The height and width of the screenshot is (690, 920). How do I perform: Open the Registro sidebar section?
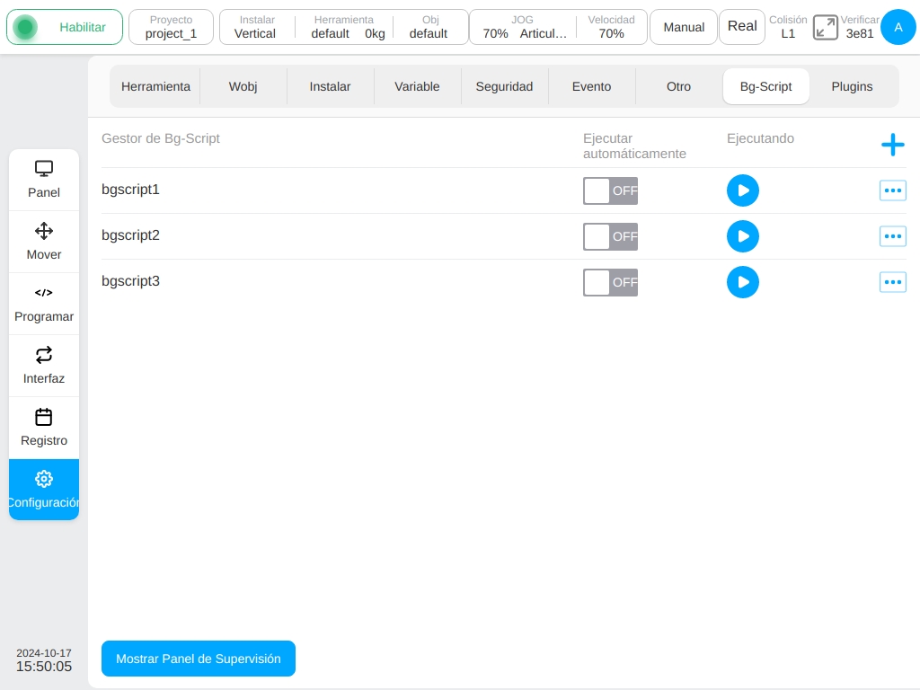click(44, 428)
